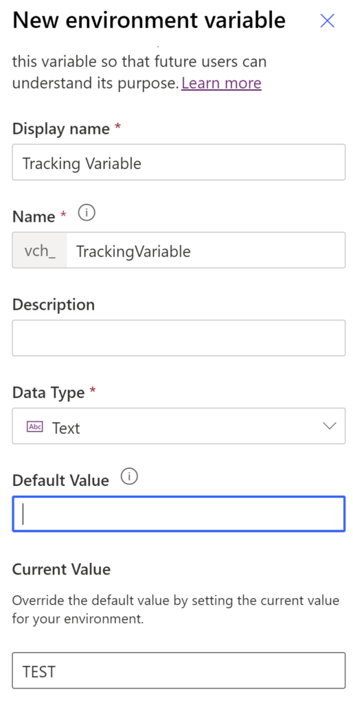The image size is (353, 703).
Task: Close the New environment variable panel
Action: tap(327, 21)
